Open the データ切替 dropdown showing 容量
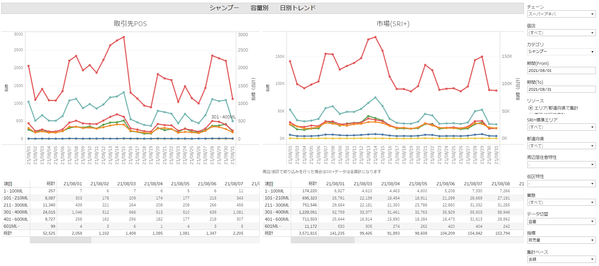The width and height of the screenshot is (599, 266). click(561, 222)
